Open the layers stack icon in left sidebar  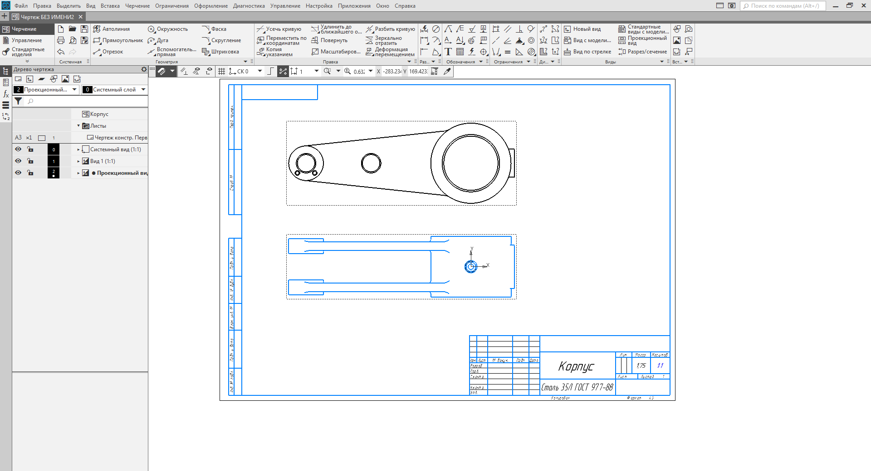tap(6, 105)
